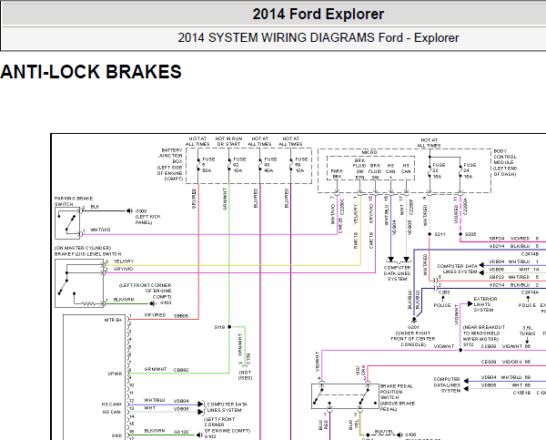Viewport: 546px width, 440px height.
Task: Click the 'C2414A' connector label
Action: (x=530, y=292)
